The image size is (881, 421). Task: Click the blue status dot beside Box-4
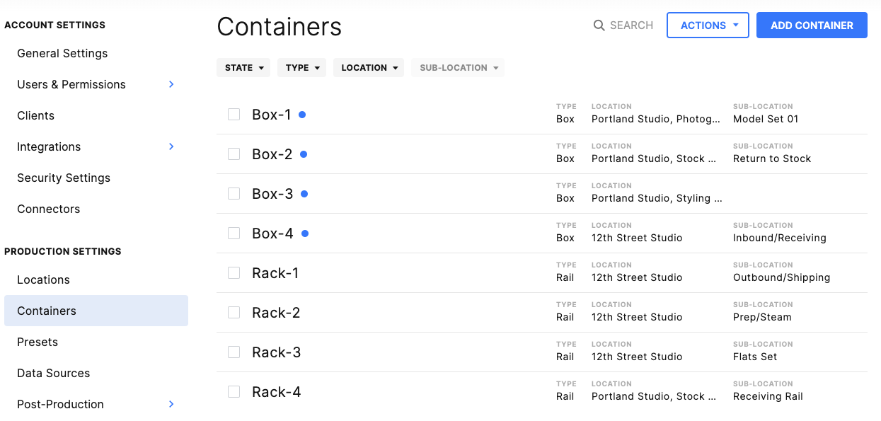click(305, 233)
